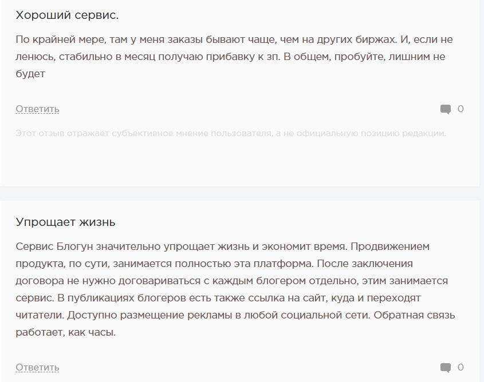The width and height of the screenshot is (484, 382).
Task: Click the review title Хороший сервис.
Action: point(67,15)
